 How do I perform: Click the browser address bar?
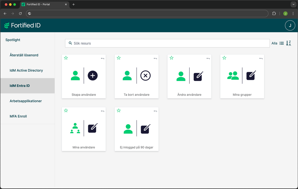point(147,13)
